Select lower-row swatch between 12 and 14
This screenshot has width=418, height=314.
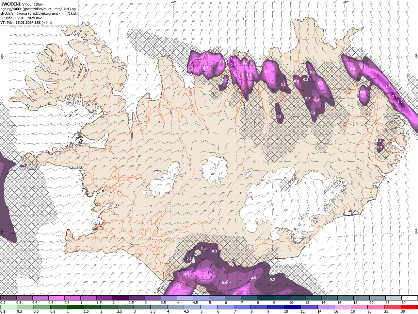[309, 307]
